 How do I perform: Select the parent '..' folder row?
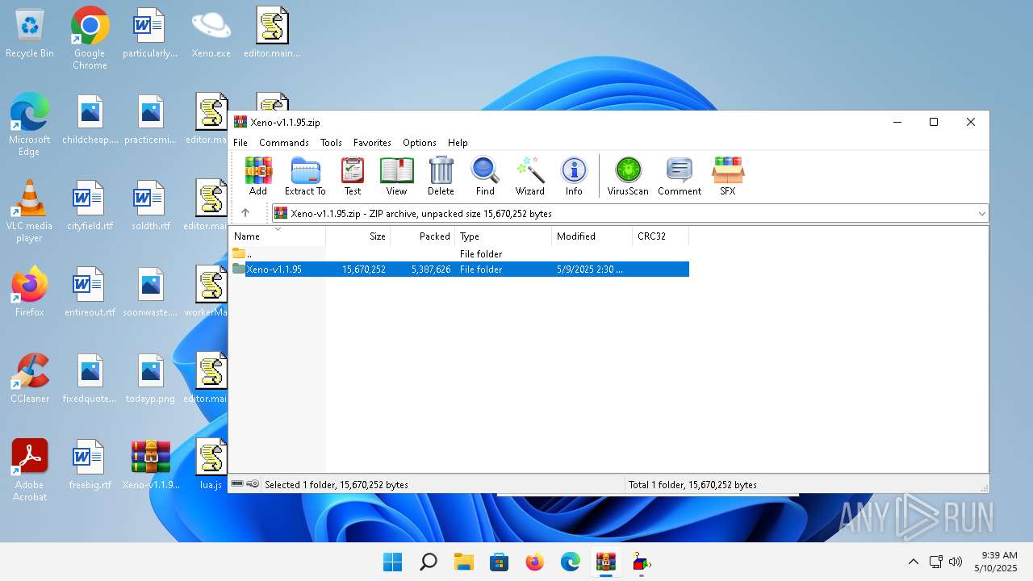tap(460, 253)
